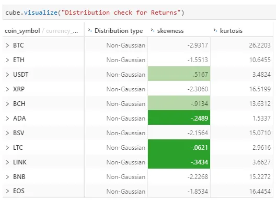This screenshot has height=202, width=276.
Task: Select the kurtosis column header
Action: point(231,31)
